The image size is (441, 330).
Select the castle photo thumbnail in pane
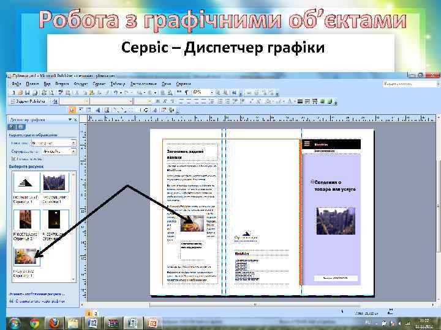(x=55, y=182)
